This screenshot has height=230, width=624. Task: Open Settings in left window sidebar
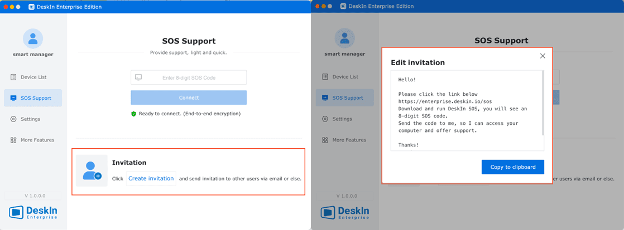[33, 119]
